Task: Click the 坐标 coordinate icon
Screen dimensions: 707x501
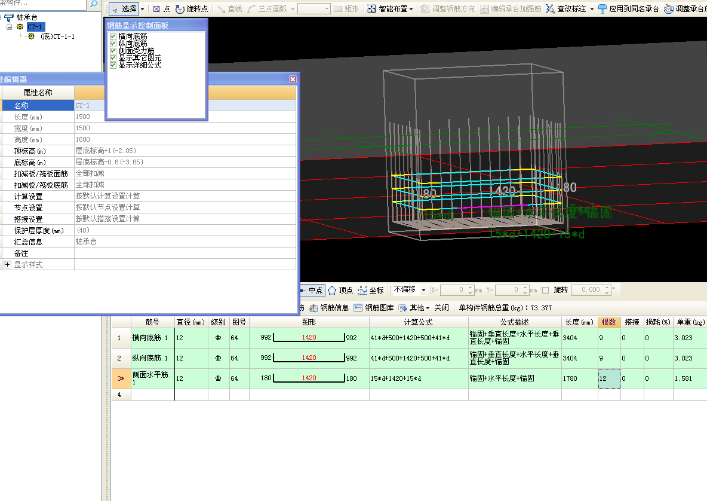Action: [362, 290]
